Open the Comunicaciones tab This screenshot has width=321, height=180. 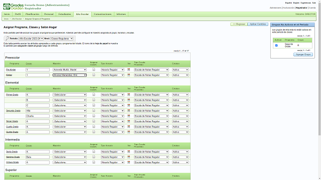tap(102, 14)
